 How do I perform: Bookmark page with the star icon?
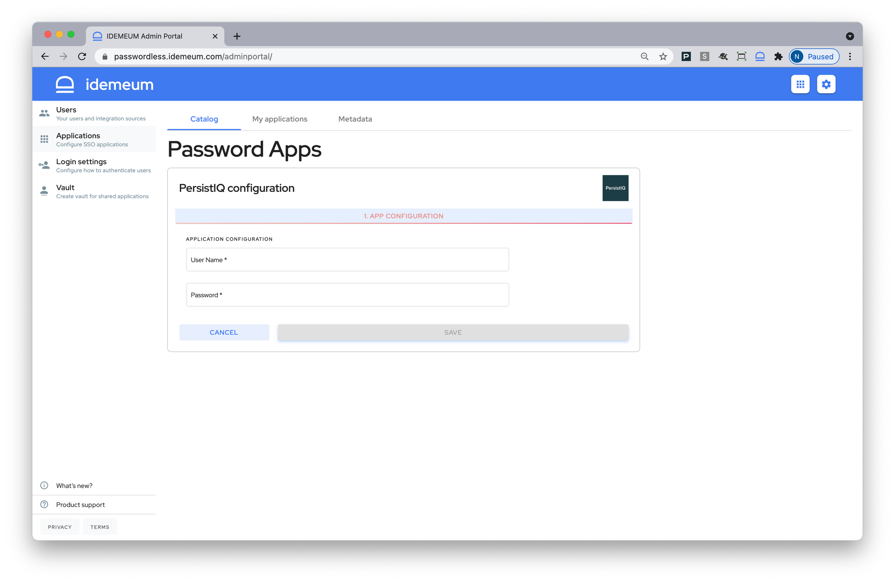(x=663, y=56)
